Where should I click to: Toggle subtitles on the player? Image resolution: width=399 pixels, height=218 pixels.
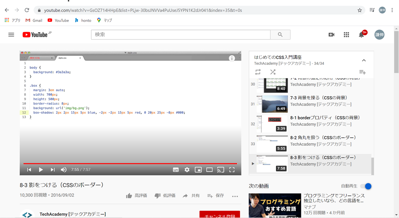pyautogui.click(x=176, y=170)
